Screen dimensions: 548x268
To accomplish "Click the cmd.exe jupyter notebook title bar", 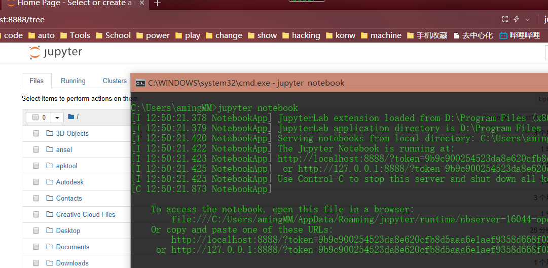I will tap(339, 83).
